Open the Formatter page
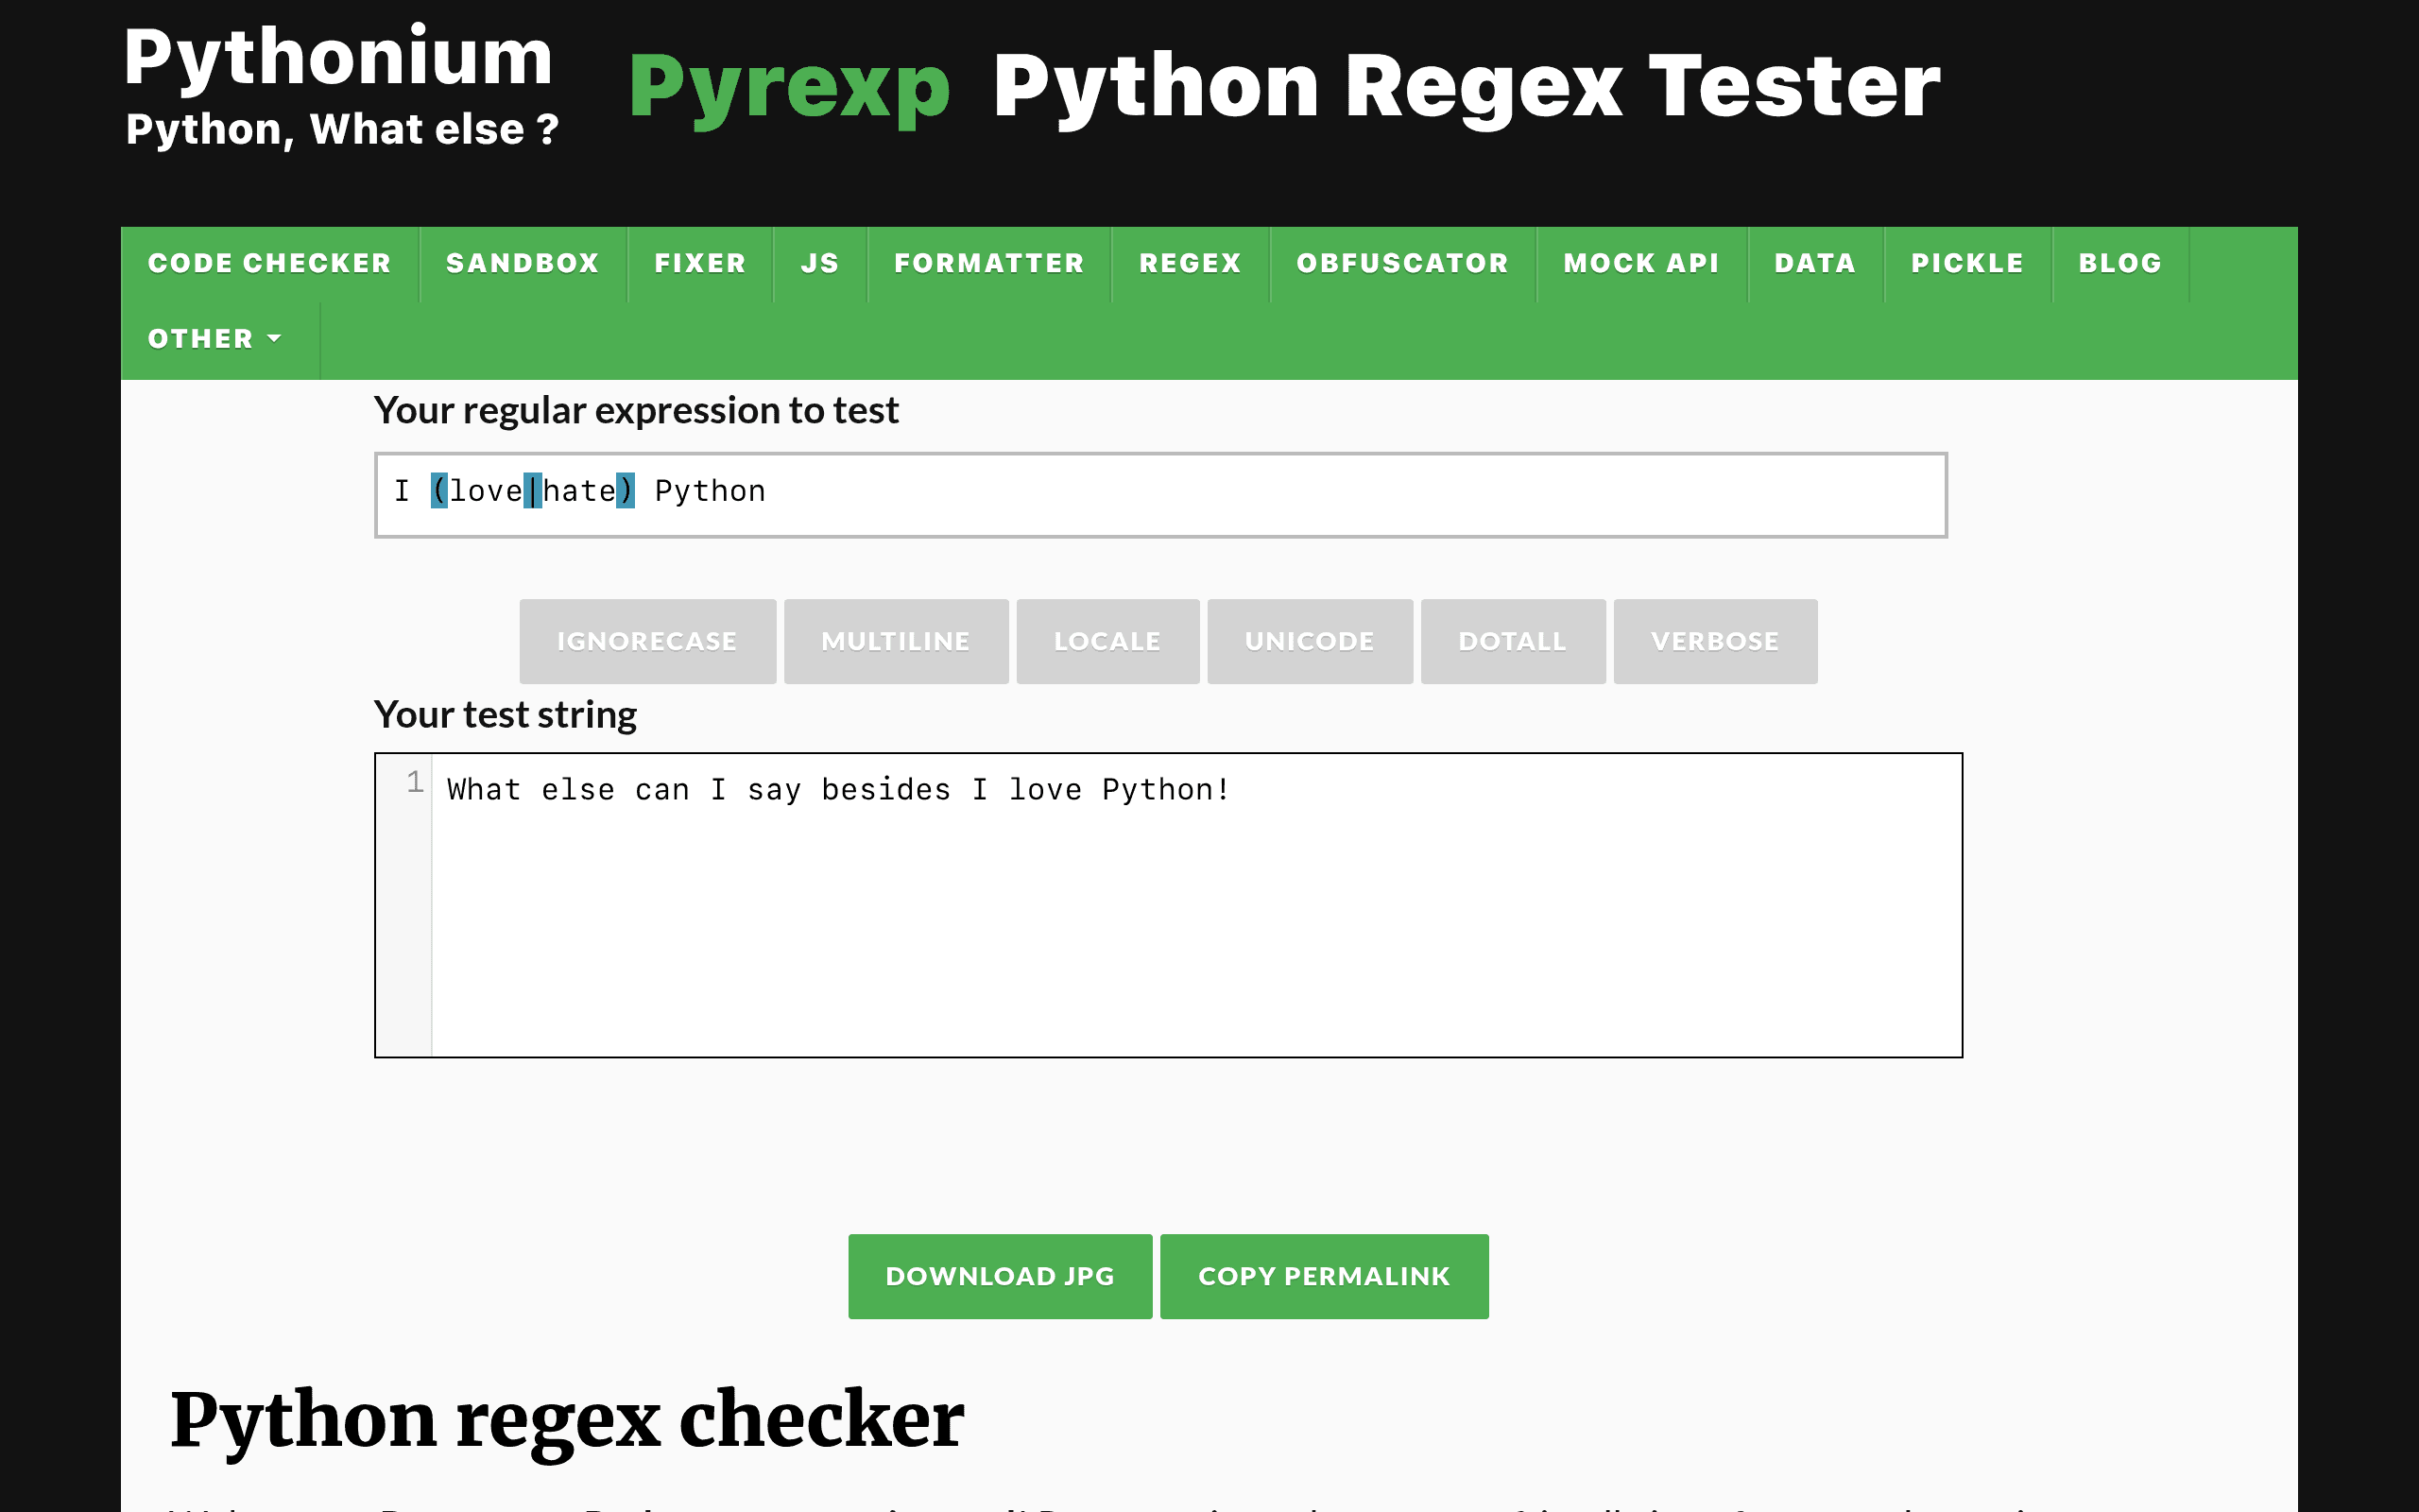This screenshot has width=2419, height=1512. pos(989,264)
